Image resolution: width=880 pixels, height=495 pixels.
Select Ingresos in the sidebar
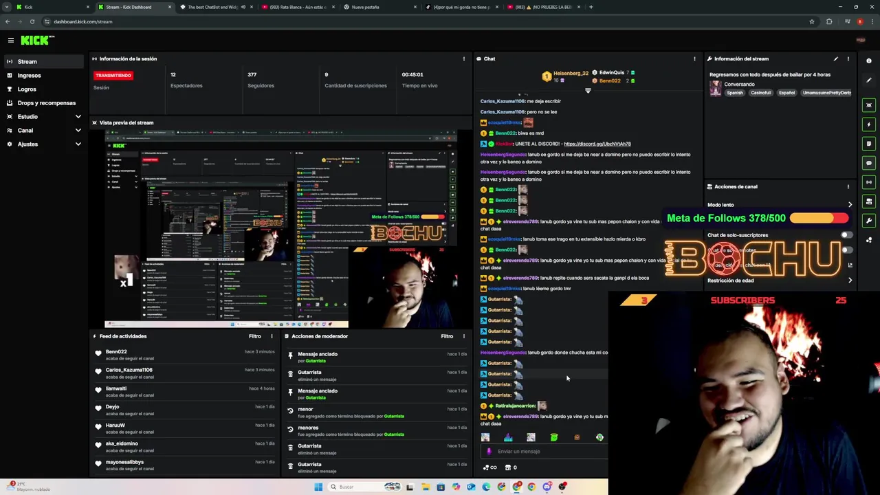coord(45,76)
